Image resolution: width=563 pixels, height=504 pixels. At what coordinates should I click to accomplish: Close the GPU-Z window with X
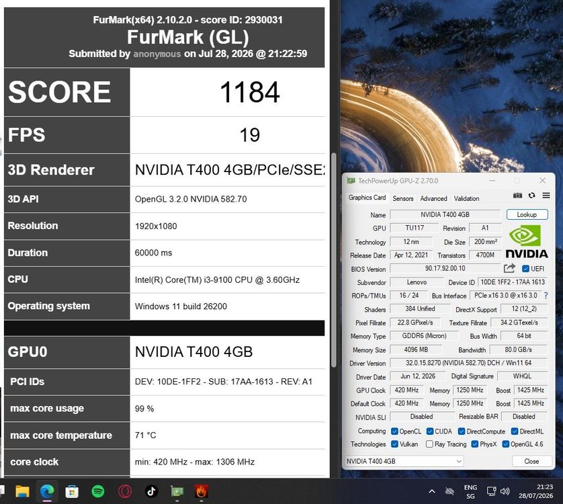[543, 180]
